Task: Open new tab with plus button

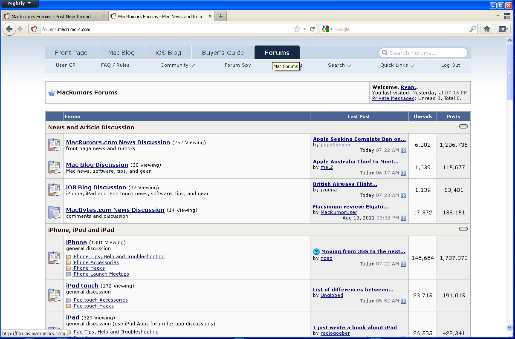Action: [x=220, y=16]
